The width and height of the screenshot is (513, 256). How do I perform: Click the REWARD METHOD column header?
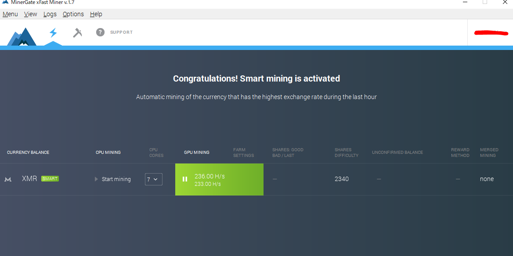tap(460, 153)
